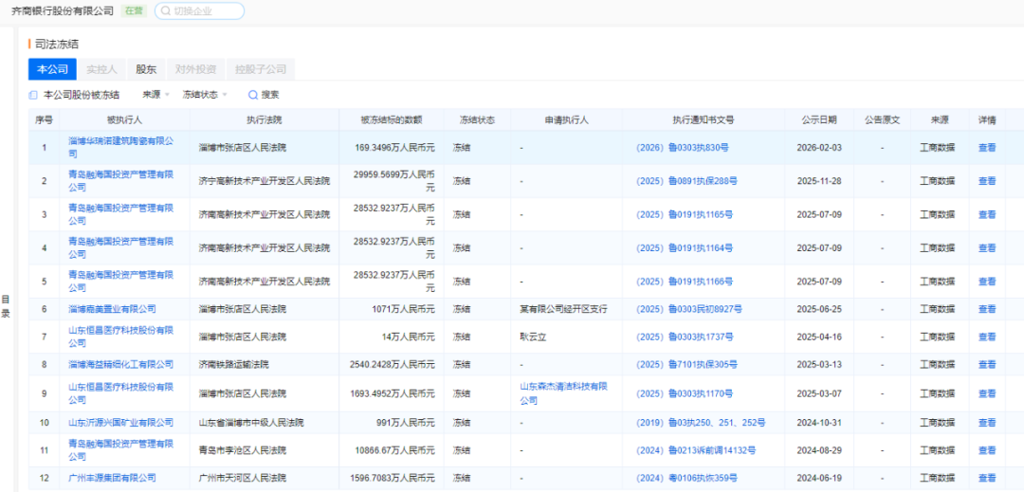Screen dimensions: 1024x492
Task: Open 广州丰源集团有限公司 company link
Action: (x=112, y=478)
